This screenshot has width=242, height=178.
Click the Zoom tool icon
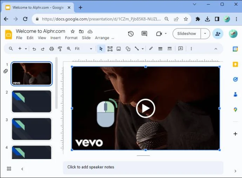click(69, 49)
